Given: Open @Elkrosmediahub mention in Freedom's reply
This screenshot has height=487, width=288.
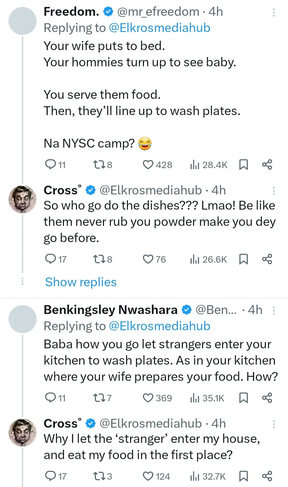Looking at the screenshot, I should pos(159,28).
